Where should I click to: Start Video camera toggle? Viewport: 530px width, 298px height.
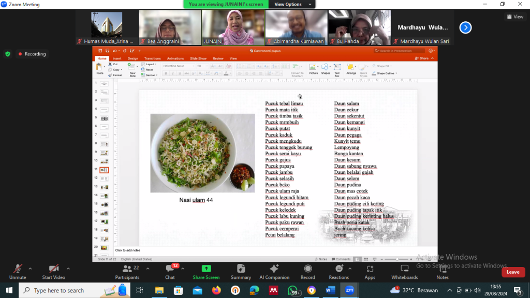pyautogui.click(x=53, y=272)
